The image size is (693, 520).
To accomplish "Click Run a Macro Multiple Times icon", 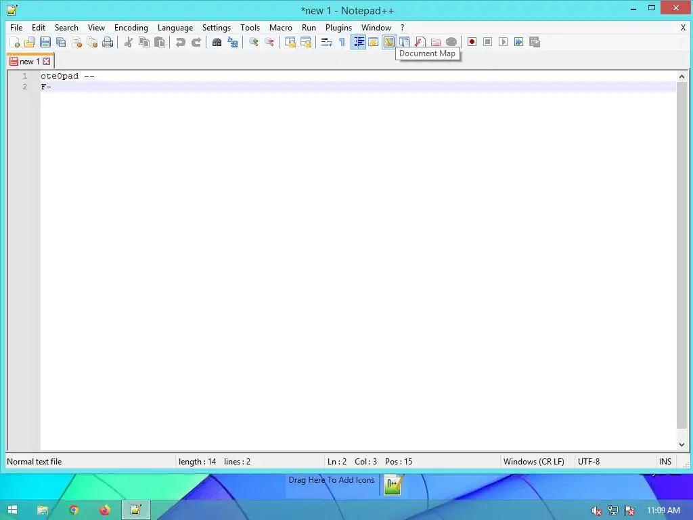I will 518,42.
